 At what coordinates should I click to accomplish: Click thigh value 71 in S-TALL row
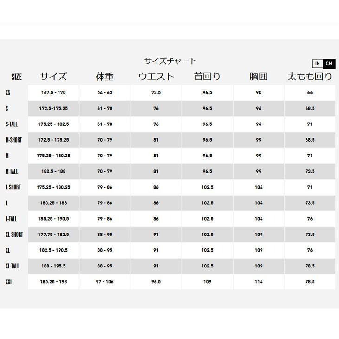tap(310, 124)
